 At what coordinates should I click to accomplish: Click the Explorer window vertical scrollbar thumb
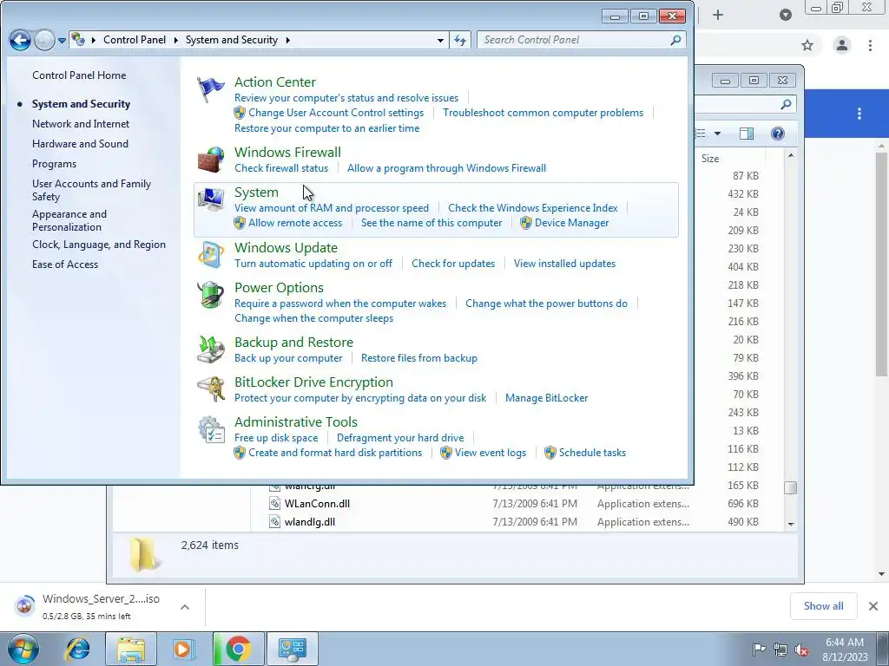(790, 487)
